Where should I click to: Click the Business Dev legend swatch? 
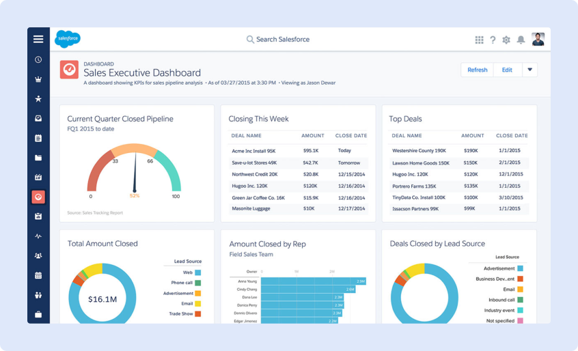(520, 279)
